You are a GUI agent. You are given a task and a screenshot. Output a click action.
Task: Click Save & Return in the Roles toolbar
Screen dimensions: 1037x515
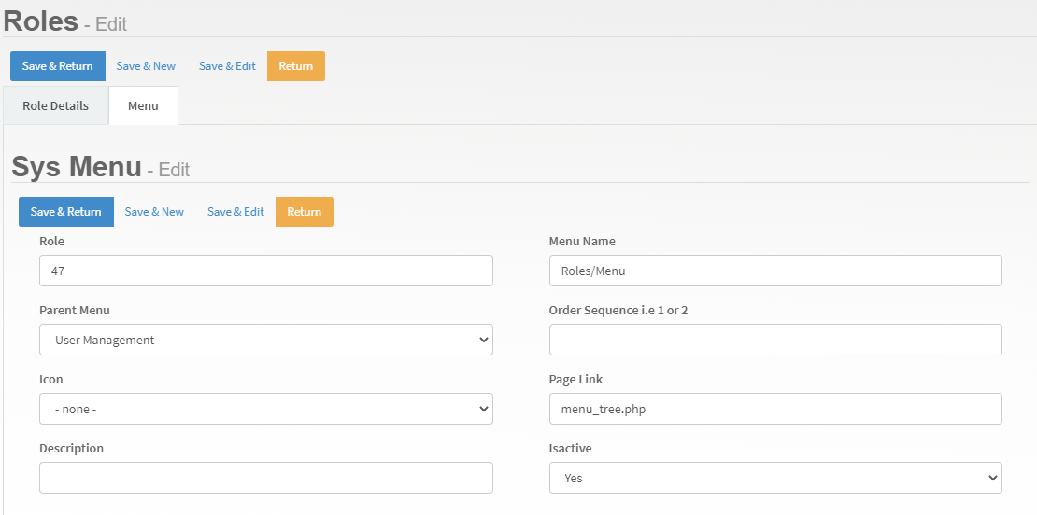click(57, 66)
